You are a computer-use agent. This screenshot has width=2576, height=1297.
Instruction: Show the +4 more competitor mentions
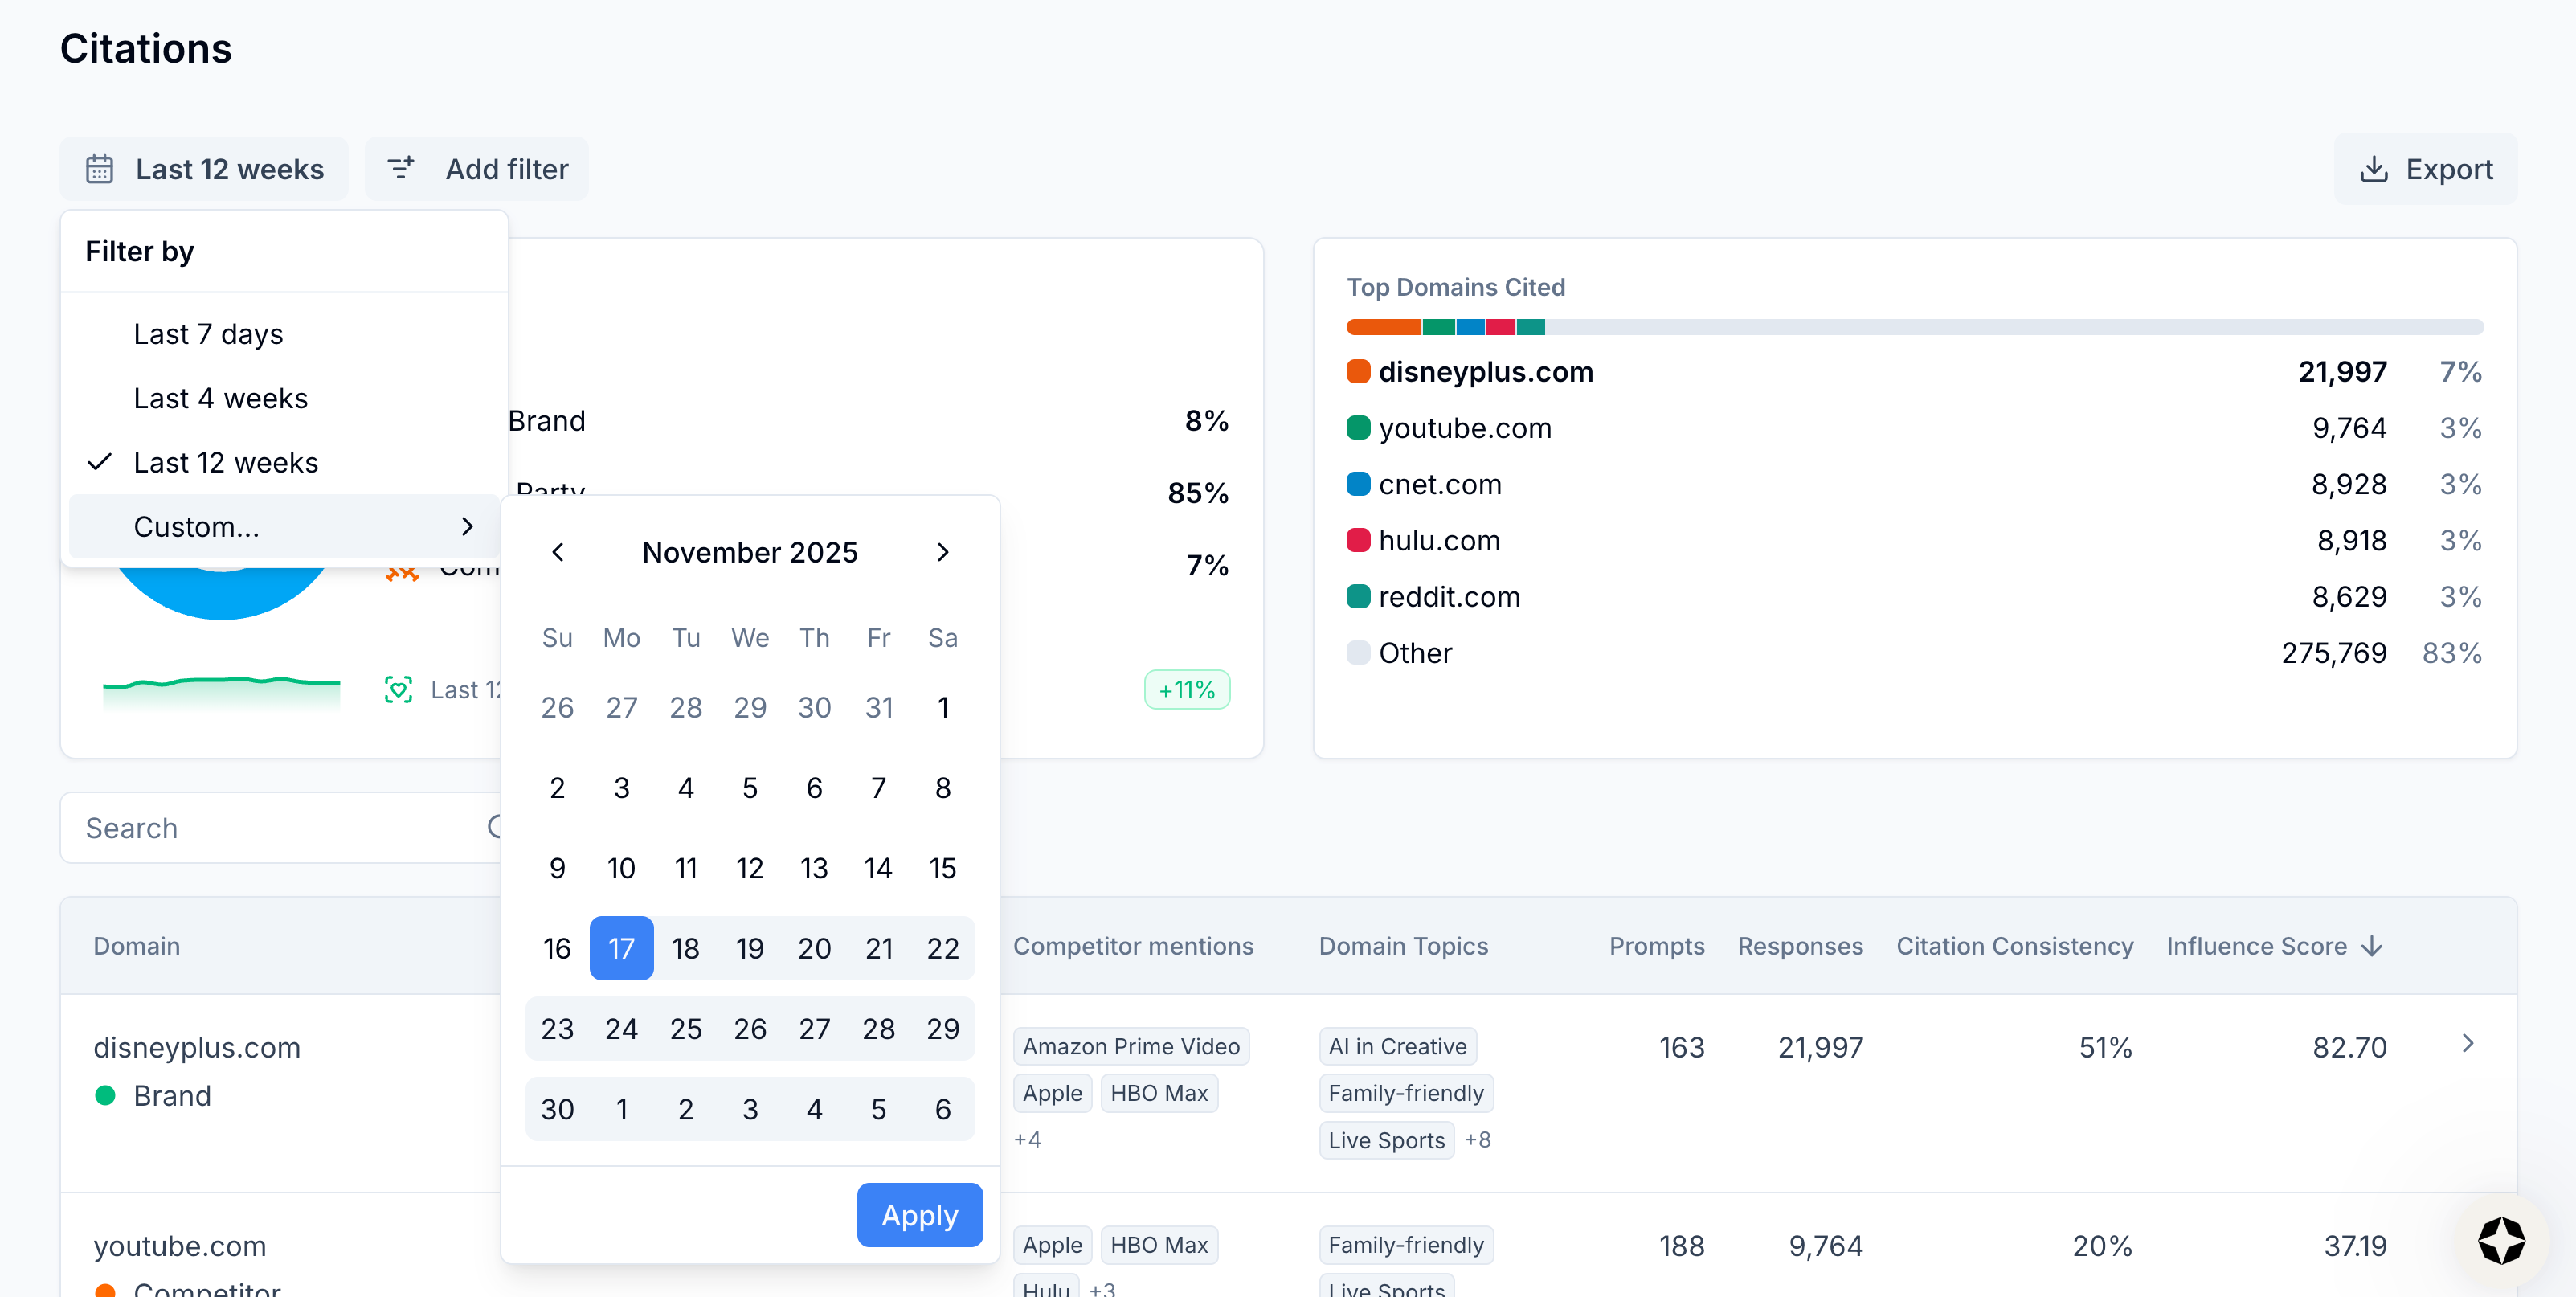click(1027, 1140)
